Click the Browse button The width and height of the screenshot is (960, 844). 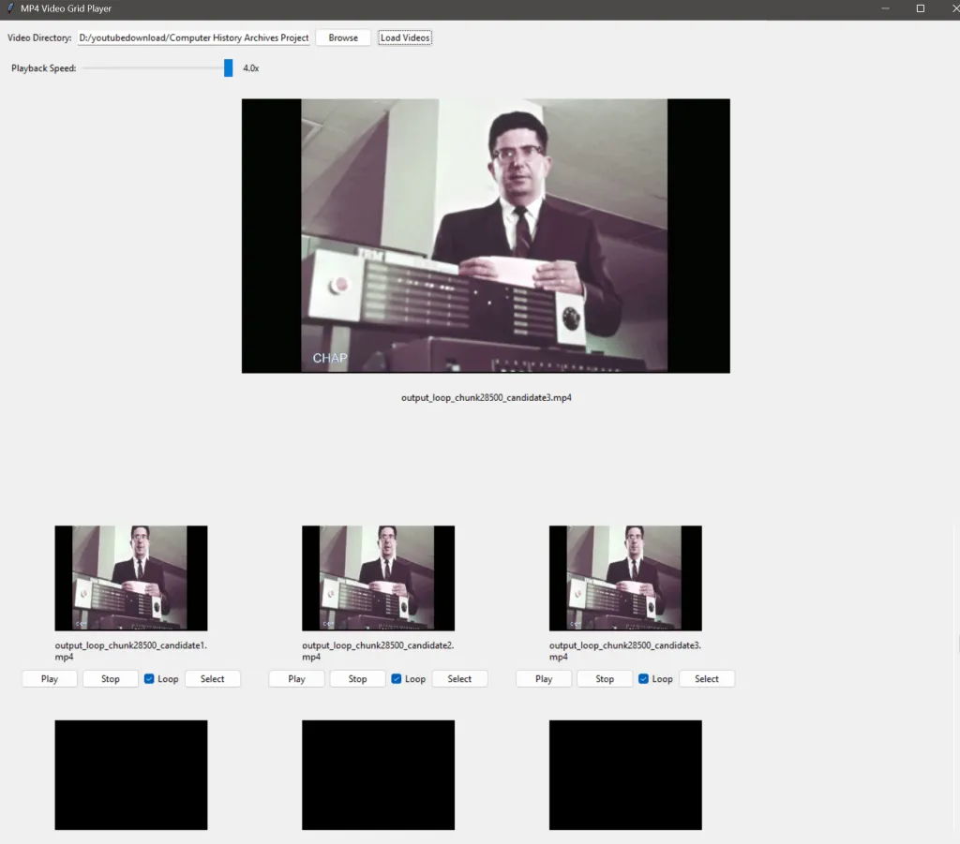click(343, 37)
